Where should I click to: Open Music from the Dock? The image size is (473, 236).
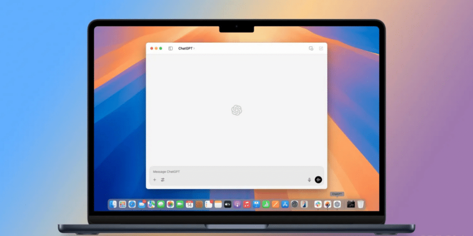[x=247, y=204]
